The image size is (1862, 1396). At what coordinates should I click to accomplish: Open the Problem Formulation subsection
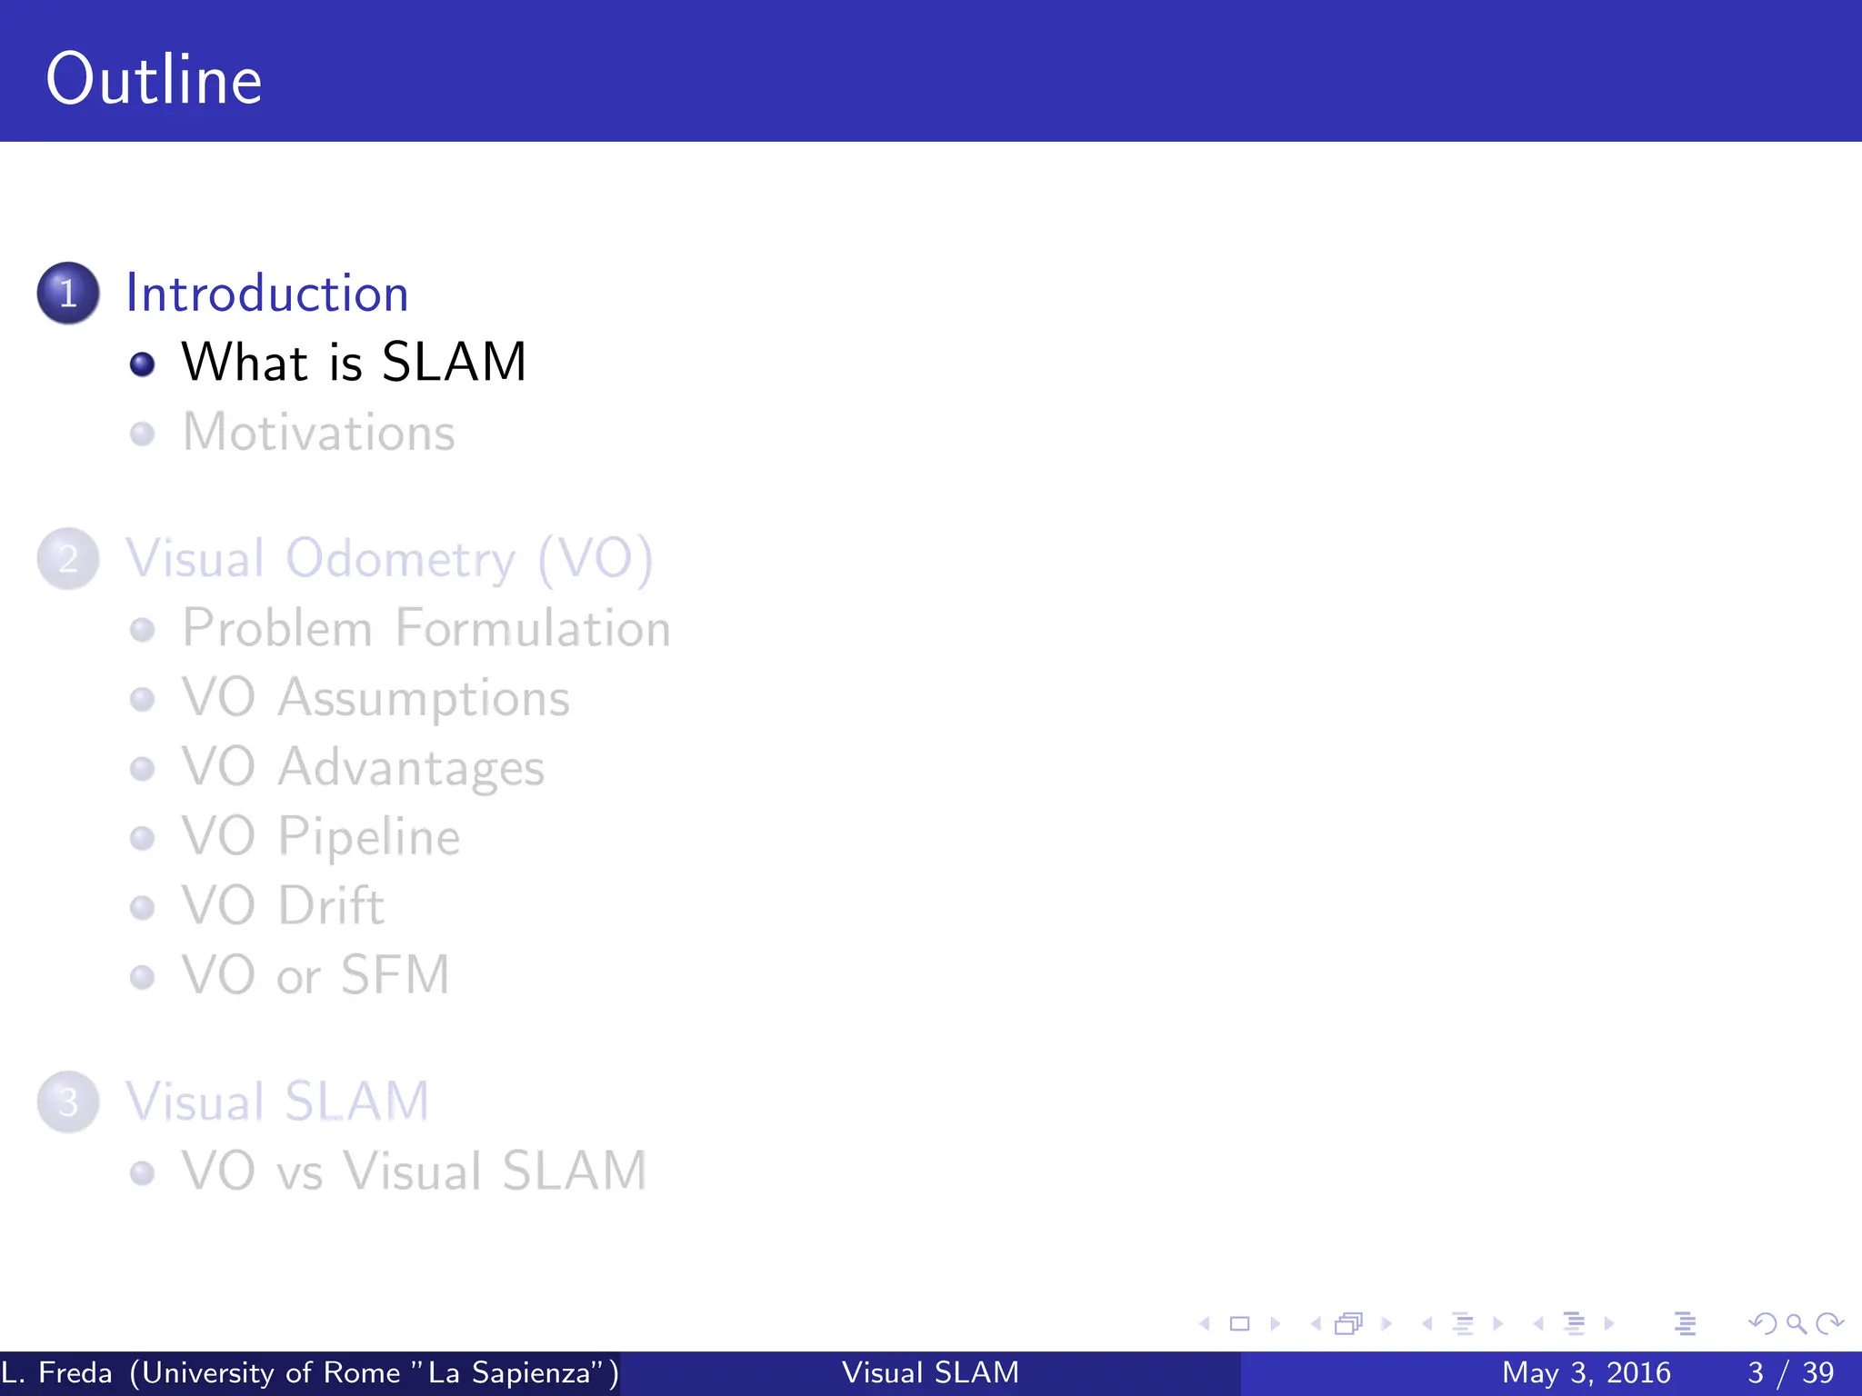[x=426, y=628]
